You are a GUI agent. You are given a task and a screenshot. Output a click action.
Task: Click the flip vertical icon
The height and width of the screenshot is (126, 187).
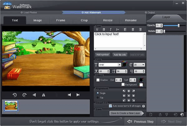tap(34, 95)
